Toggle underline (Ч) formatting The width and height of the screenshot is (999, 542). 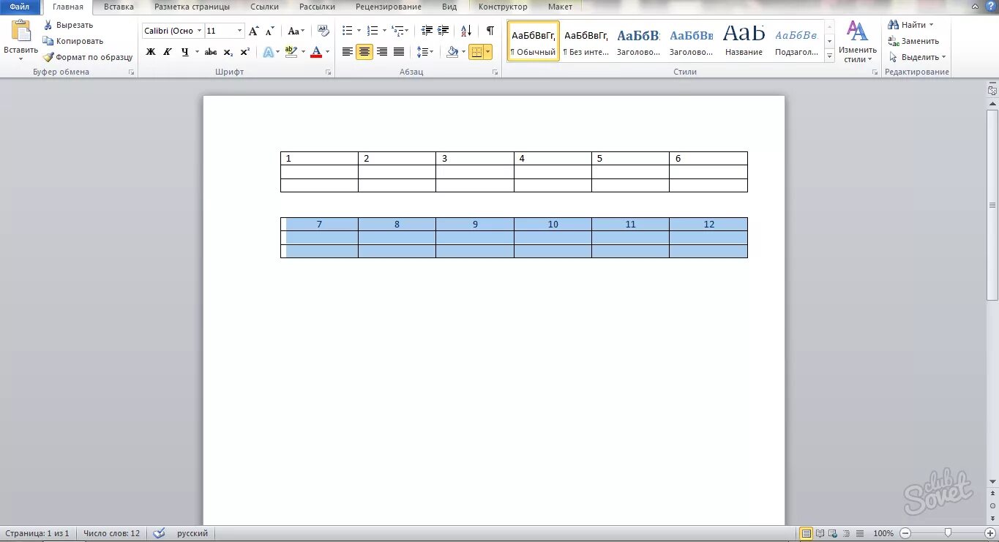click(184, 52)
